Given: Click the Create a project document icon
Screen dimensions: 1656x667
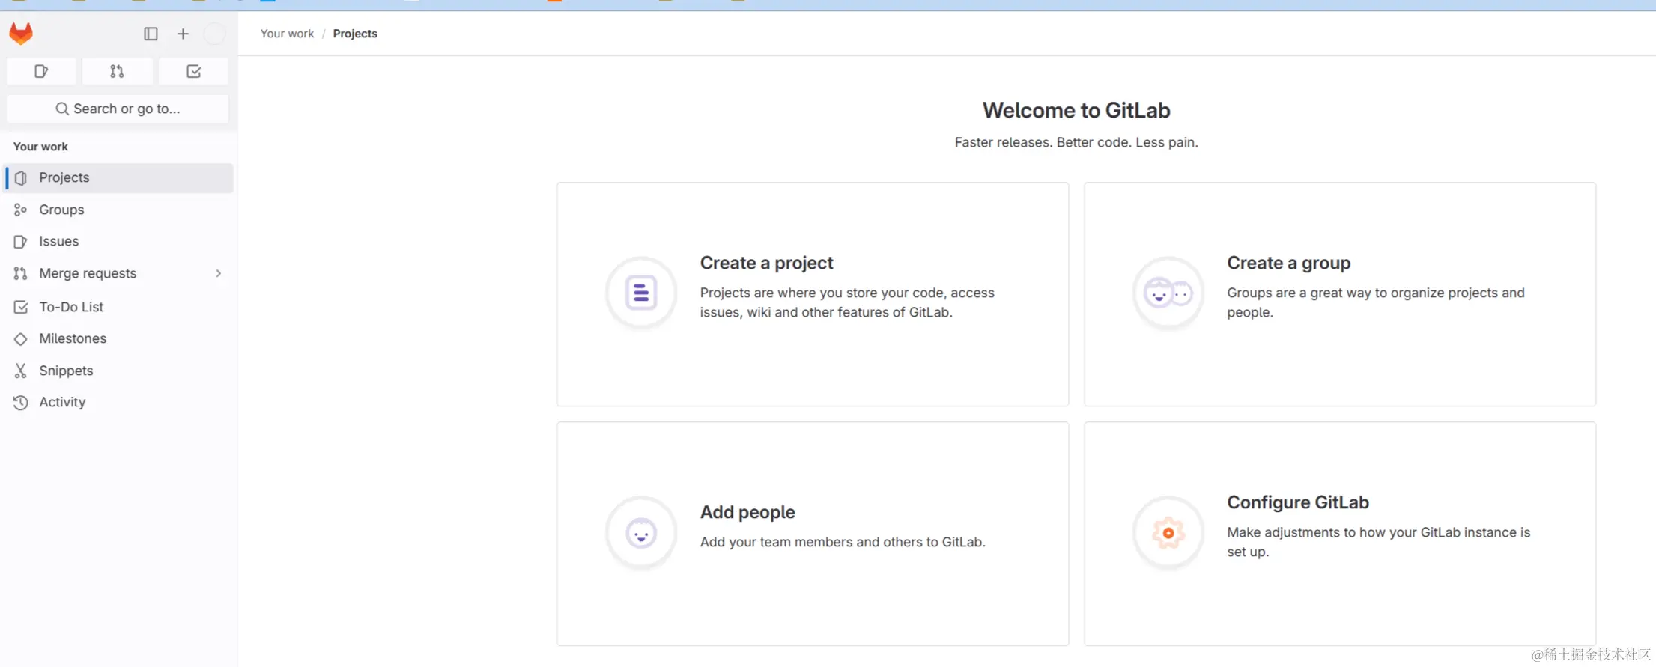Looking at the screenshot, I should coord(641,293).
